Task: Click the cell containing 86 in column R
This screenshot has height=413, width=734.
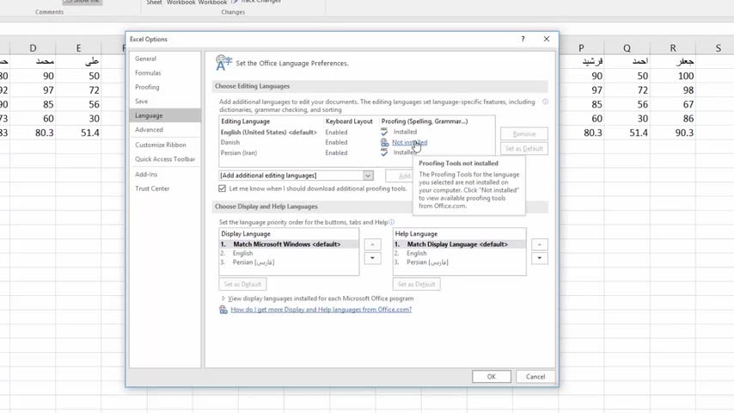Action: (x=673, y=119)
